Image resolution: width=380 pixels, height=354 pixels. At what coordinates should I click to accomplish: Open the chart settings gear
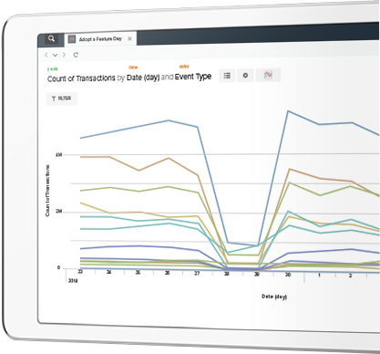(245, 75)
